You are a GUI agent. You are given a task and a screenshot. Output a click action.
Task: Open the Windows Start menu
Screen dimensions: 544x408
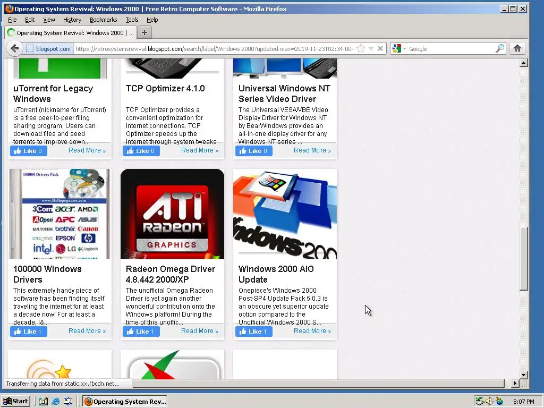point(15,402)
